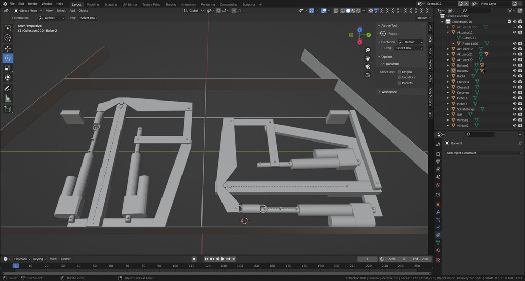Click the current frame number field
The height and width of the screenshot is (281, 525).
tap(367, 259)
